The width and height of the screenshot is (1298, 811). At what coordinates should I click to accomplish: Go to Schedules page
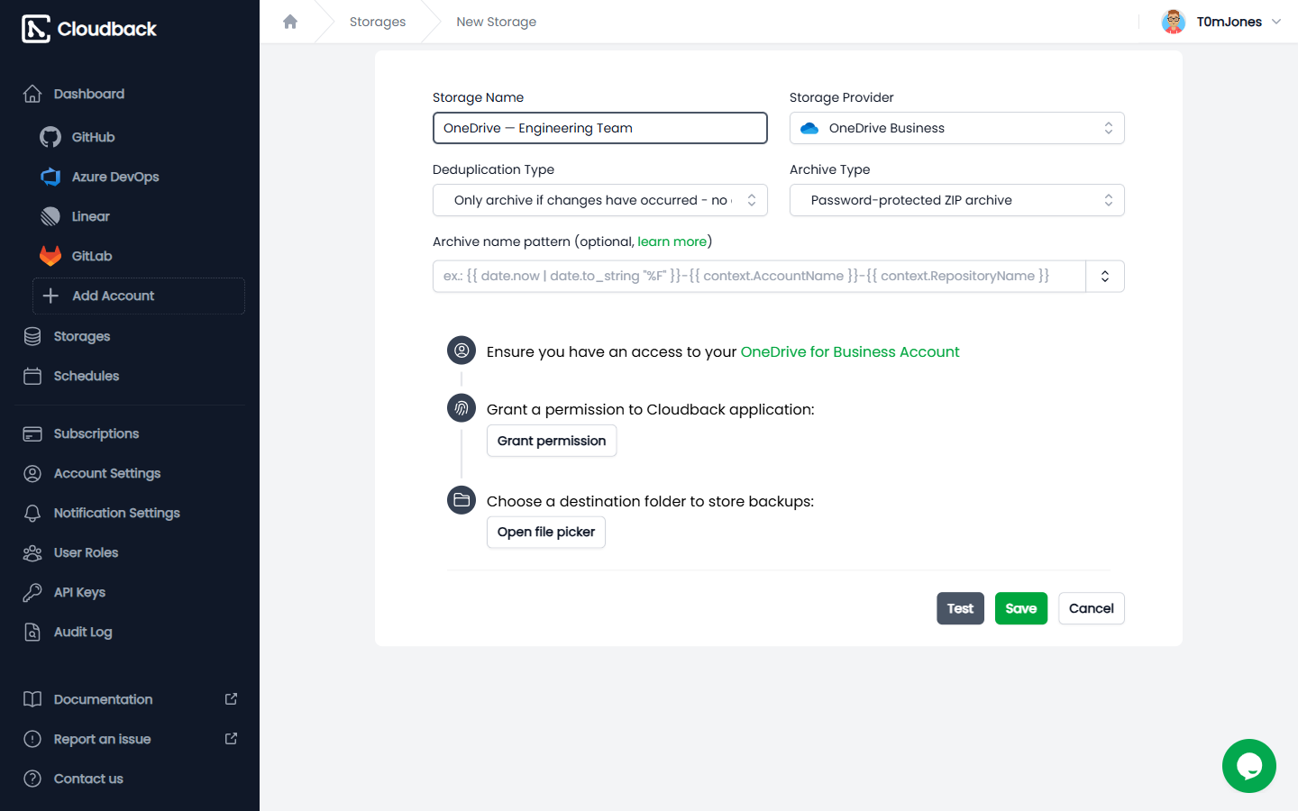tap(86, 376)
